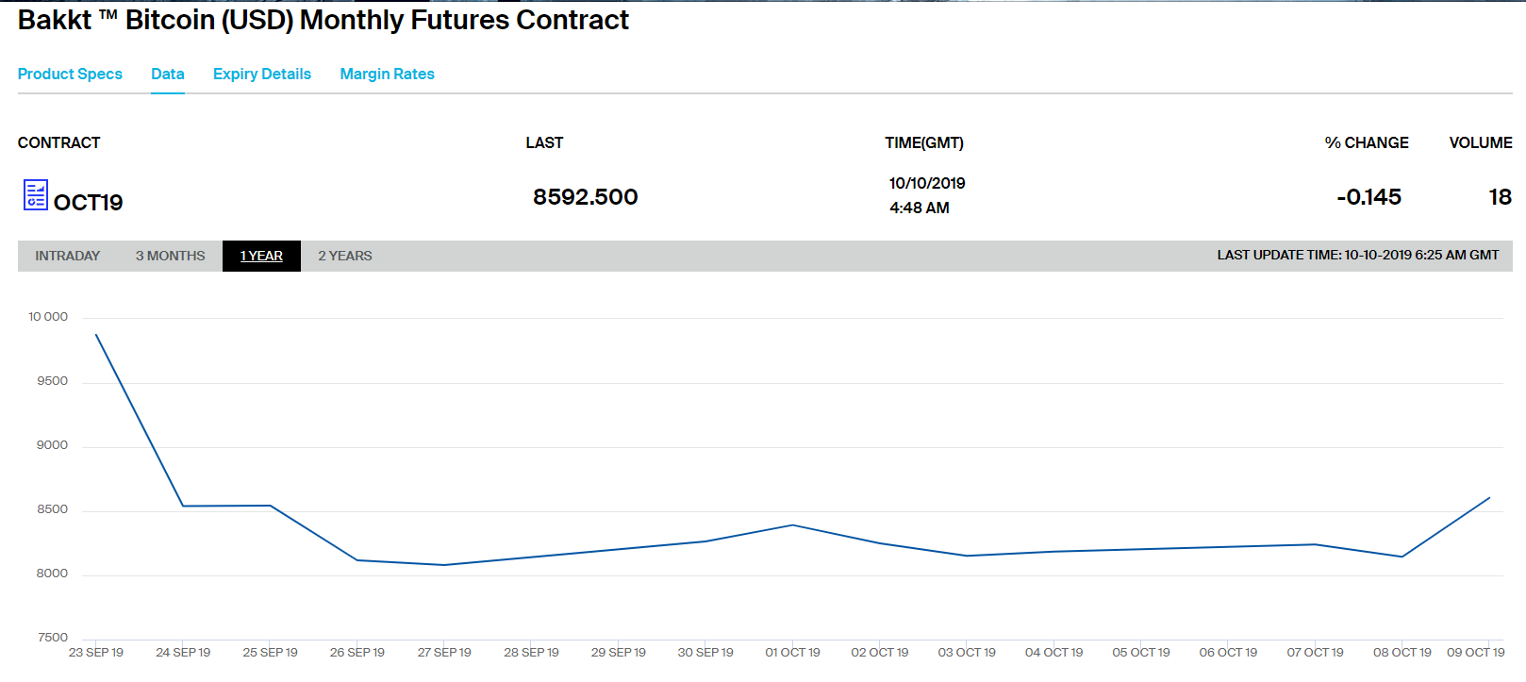Click the 03 OCT 19 x-axis label
The height and width of the screenshot is (682, 1526).
967,653
